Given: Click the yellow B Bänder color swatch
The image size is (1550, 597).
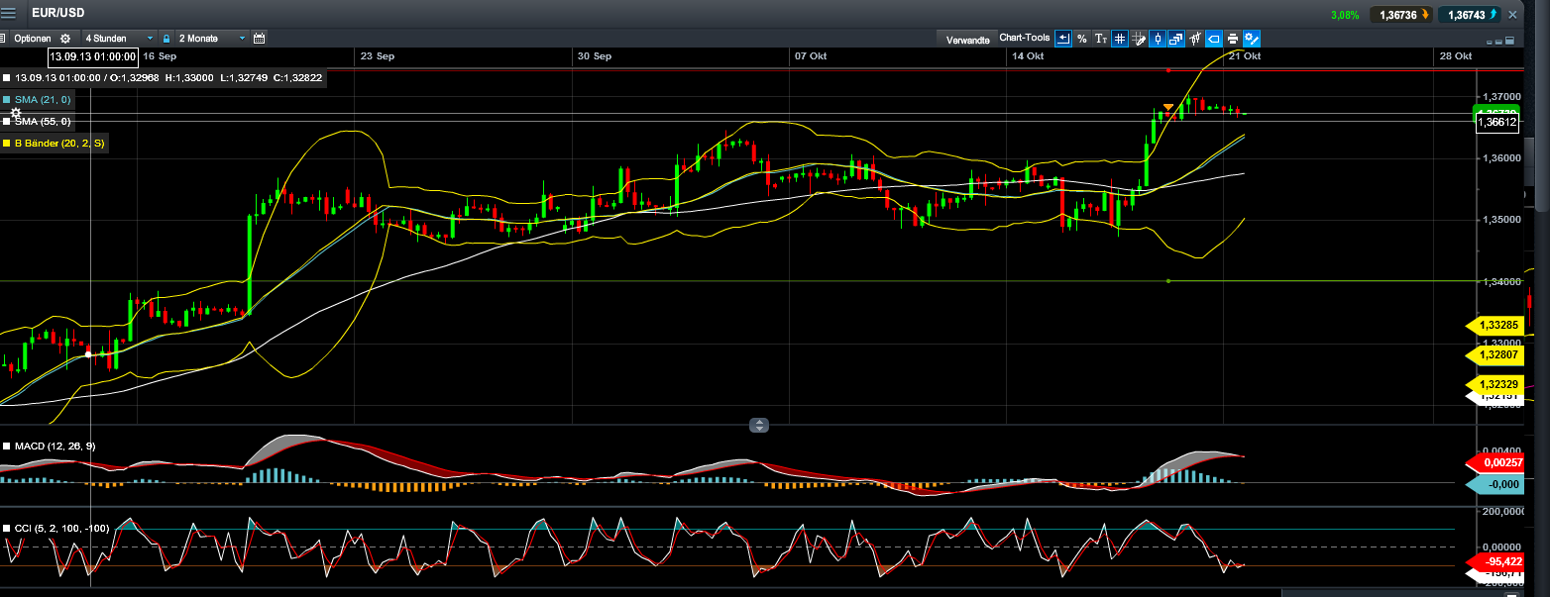Looking at the screenshot, I should [7, 144].
